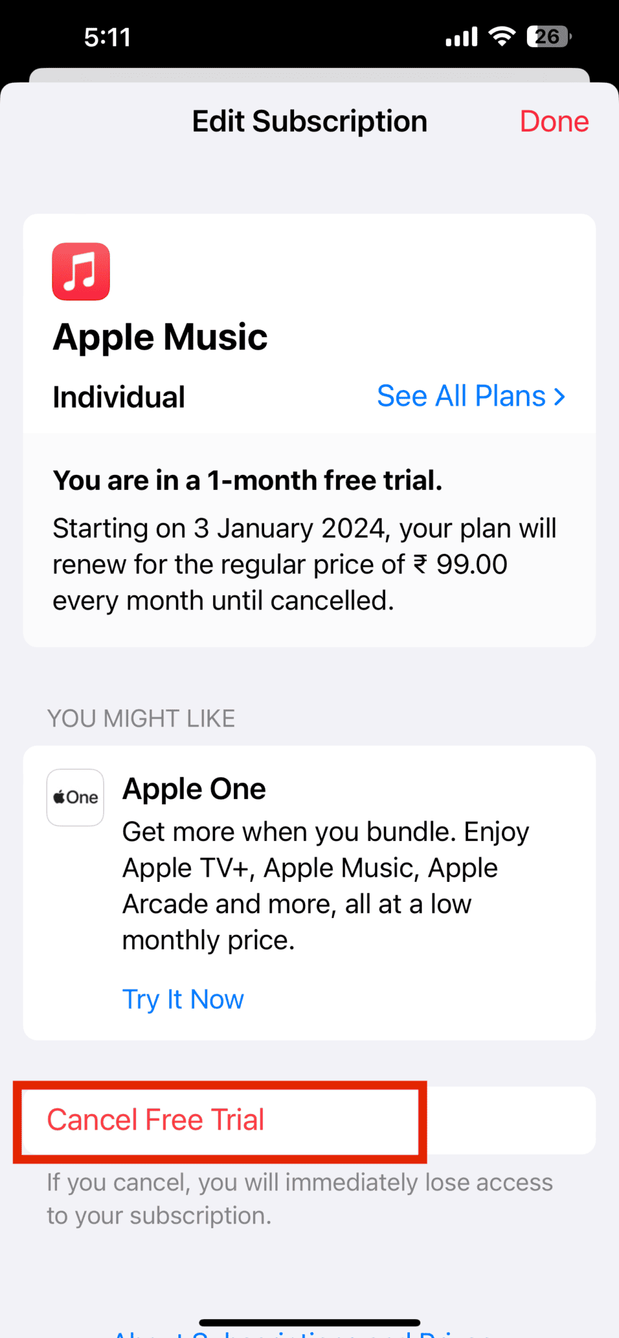Click the chevron beside See All Plans
This screenshot has height=1338, width=619.
[x=560, y=397]
